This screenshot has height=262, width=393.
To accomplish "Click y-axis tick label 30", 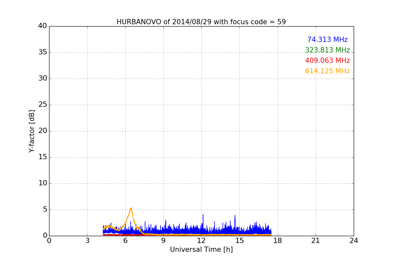I will tap(42, 78).
